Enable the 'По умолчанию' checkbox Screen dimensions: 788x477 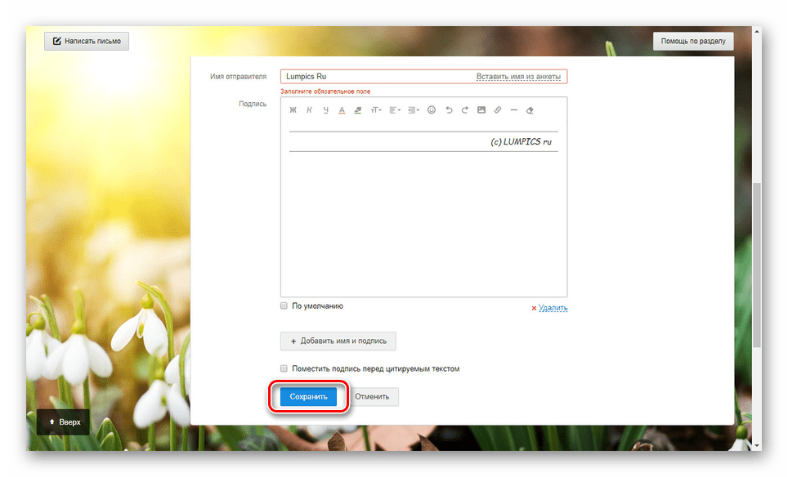tap(284, 306)
